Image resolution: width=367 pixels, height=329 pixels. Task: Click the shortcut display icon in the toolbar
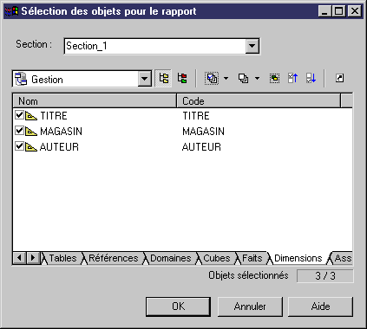(x=339, y=78)
